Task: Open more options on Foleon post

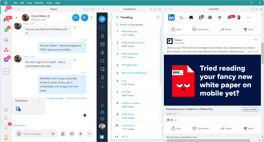Action: tap(256, 40)
